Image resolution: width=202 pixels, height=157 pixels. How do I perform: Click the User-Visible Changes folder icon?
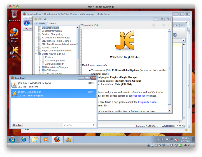click(x=43, y=67)
